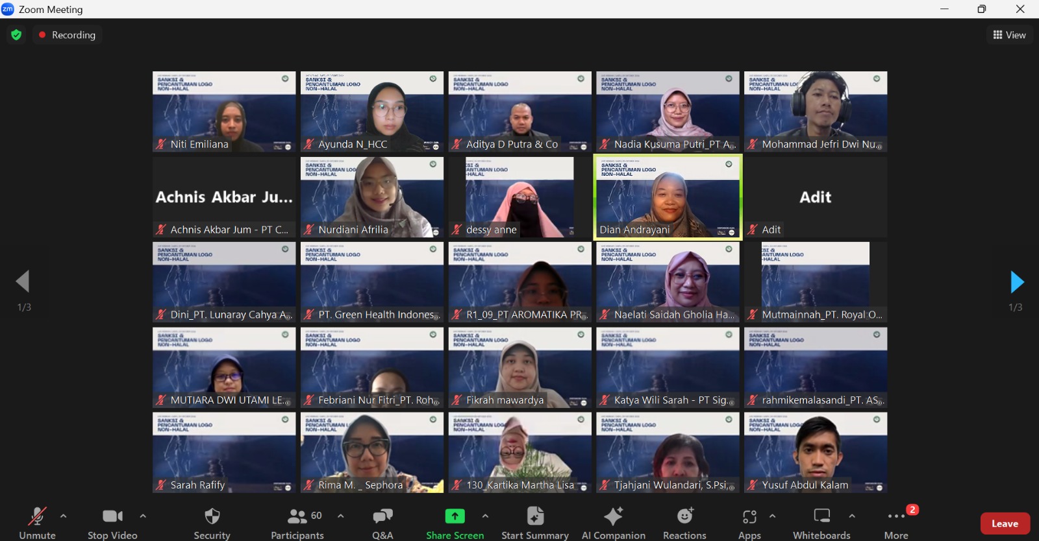Expand video options arrow beside Stop Video

tap(143, 516)
